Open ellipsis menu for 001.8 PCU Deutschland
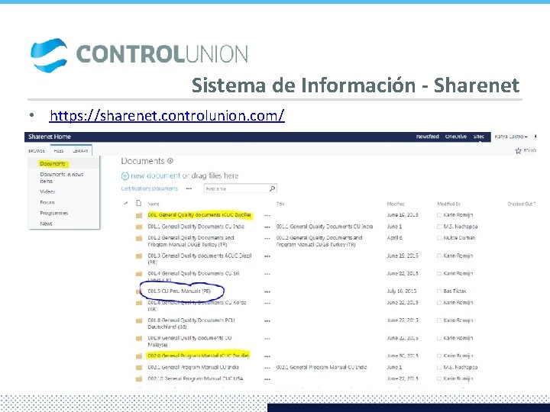This screenshot has height=412, width=550. pyautogui.click(x=267, y=320)
